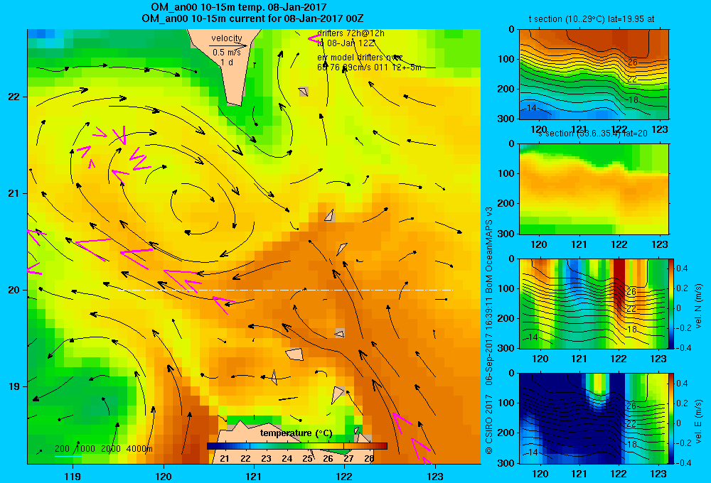Click the 'velocity' legend label
Viewport: 711px width, 483px height.
(227, 38)
